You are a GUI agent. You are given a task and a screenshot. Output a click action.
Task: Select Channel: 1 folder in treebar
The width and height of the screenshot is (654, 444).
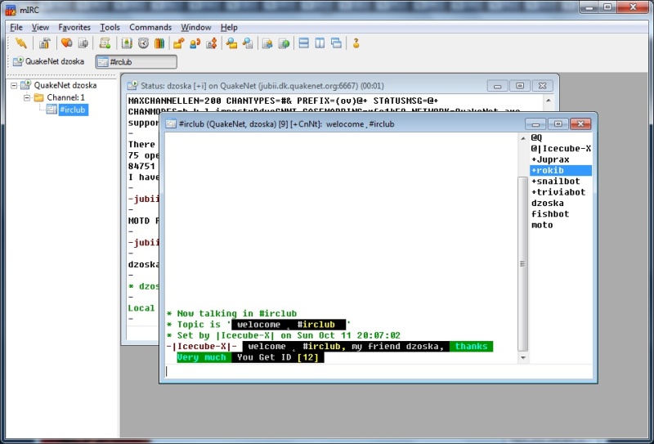65,97
